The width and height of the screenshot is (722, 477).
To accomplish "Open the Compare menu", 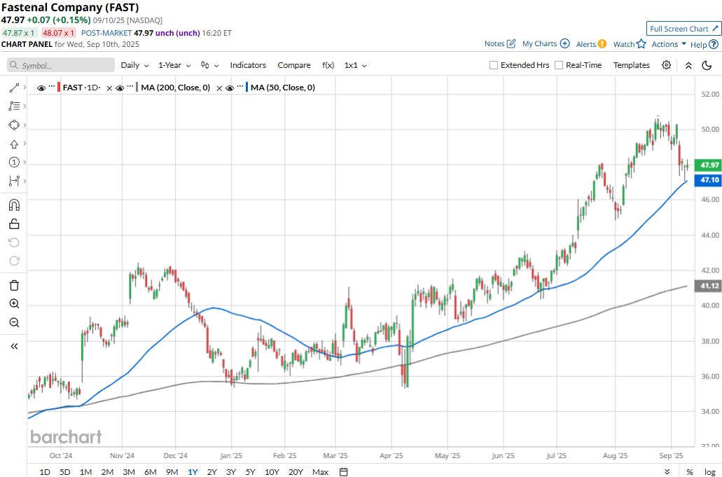I will point(294,65).
